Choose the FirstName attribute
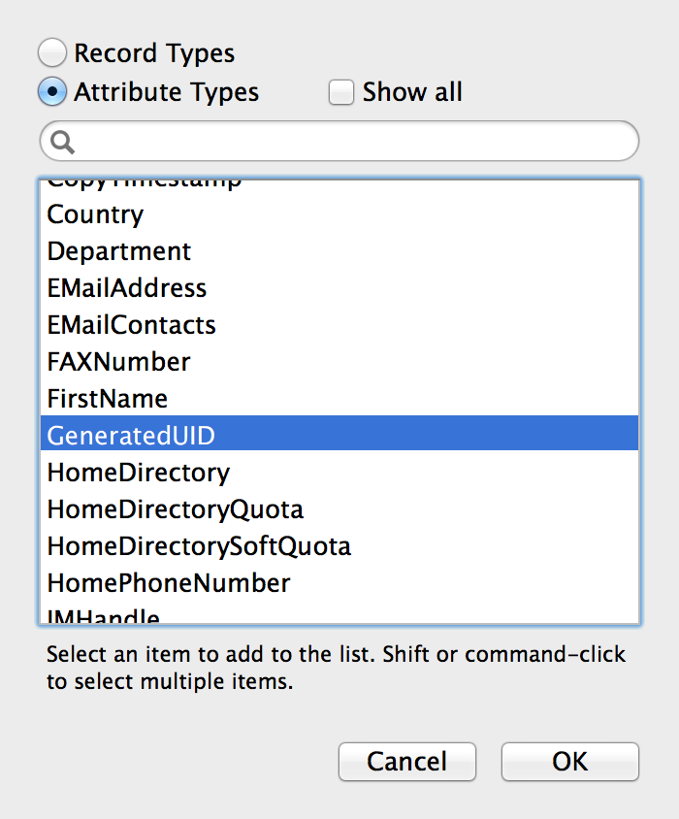Screen dimensions: 679x819 pyautogui.click(x=339, y=399)
